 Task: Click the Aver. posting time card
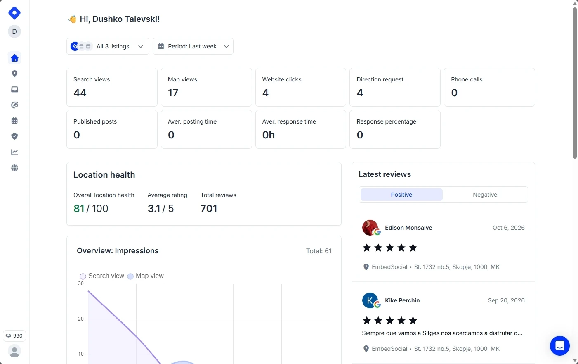click(206, 129)
